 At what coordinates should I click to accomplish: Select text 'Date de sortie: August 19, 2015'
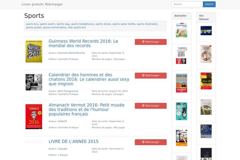coord(110,91)
